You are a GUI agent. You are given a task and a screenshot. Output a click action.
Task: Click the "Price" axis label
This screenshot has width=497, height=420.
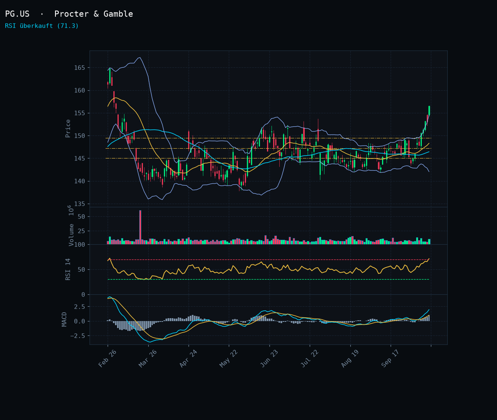click(68, 129)
